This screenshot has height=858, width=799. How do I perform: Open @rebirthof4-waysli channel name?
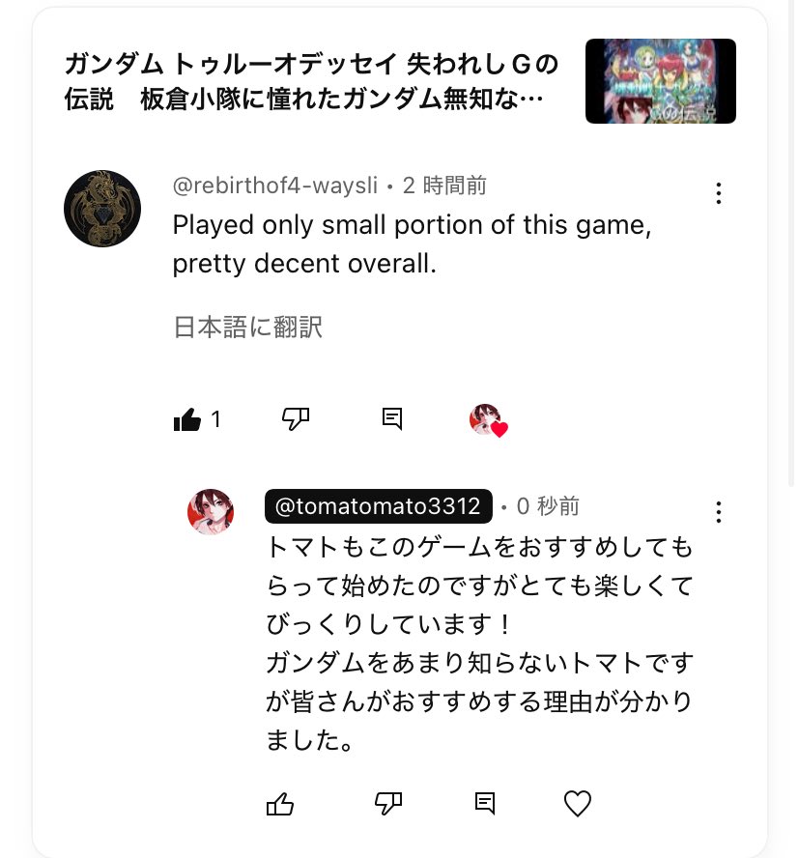pyautogui.click(x=275, y=186)
